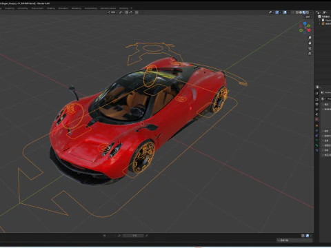Select wireframe viewport shading
Image resolution: width=331 pixels, height=248 pixels.
coord(297,12)
